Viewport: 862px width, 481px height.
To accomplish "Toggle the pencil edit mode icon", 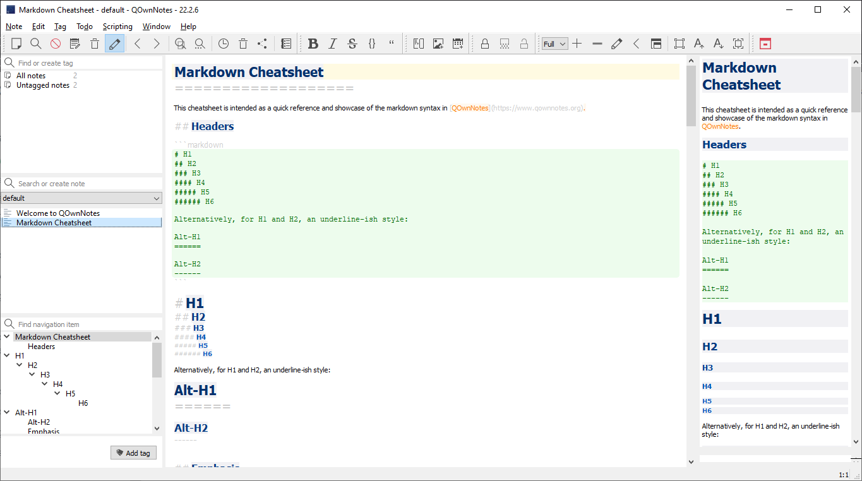I will (114, 44).
